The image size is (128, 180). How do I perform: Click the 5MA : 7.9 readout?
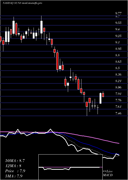click(14, 176)
